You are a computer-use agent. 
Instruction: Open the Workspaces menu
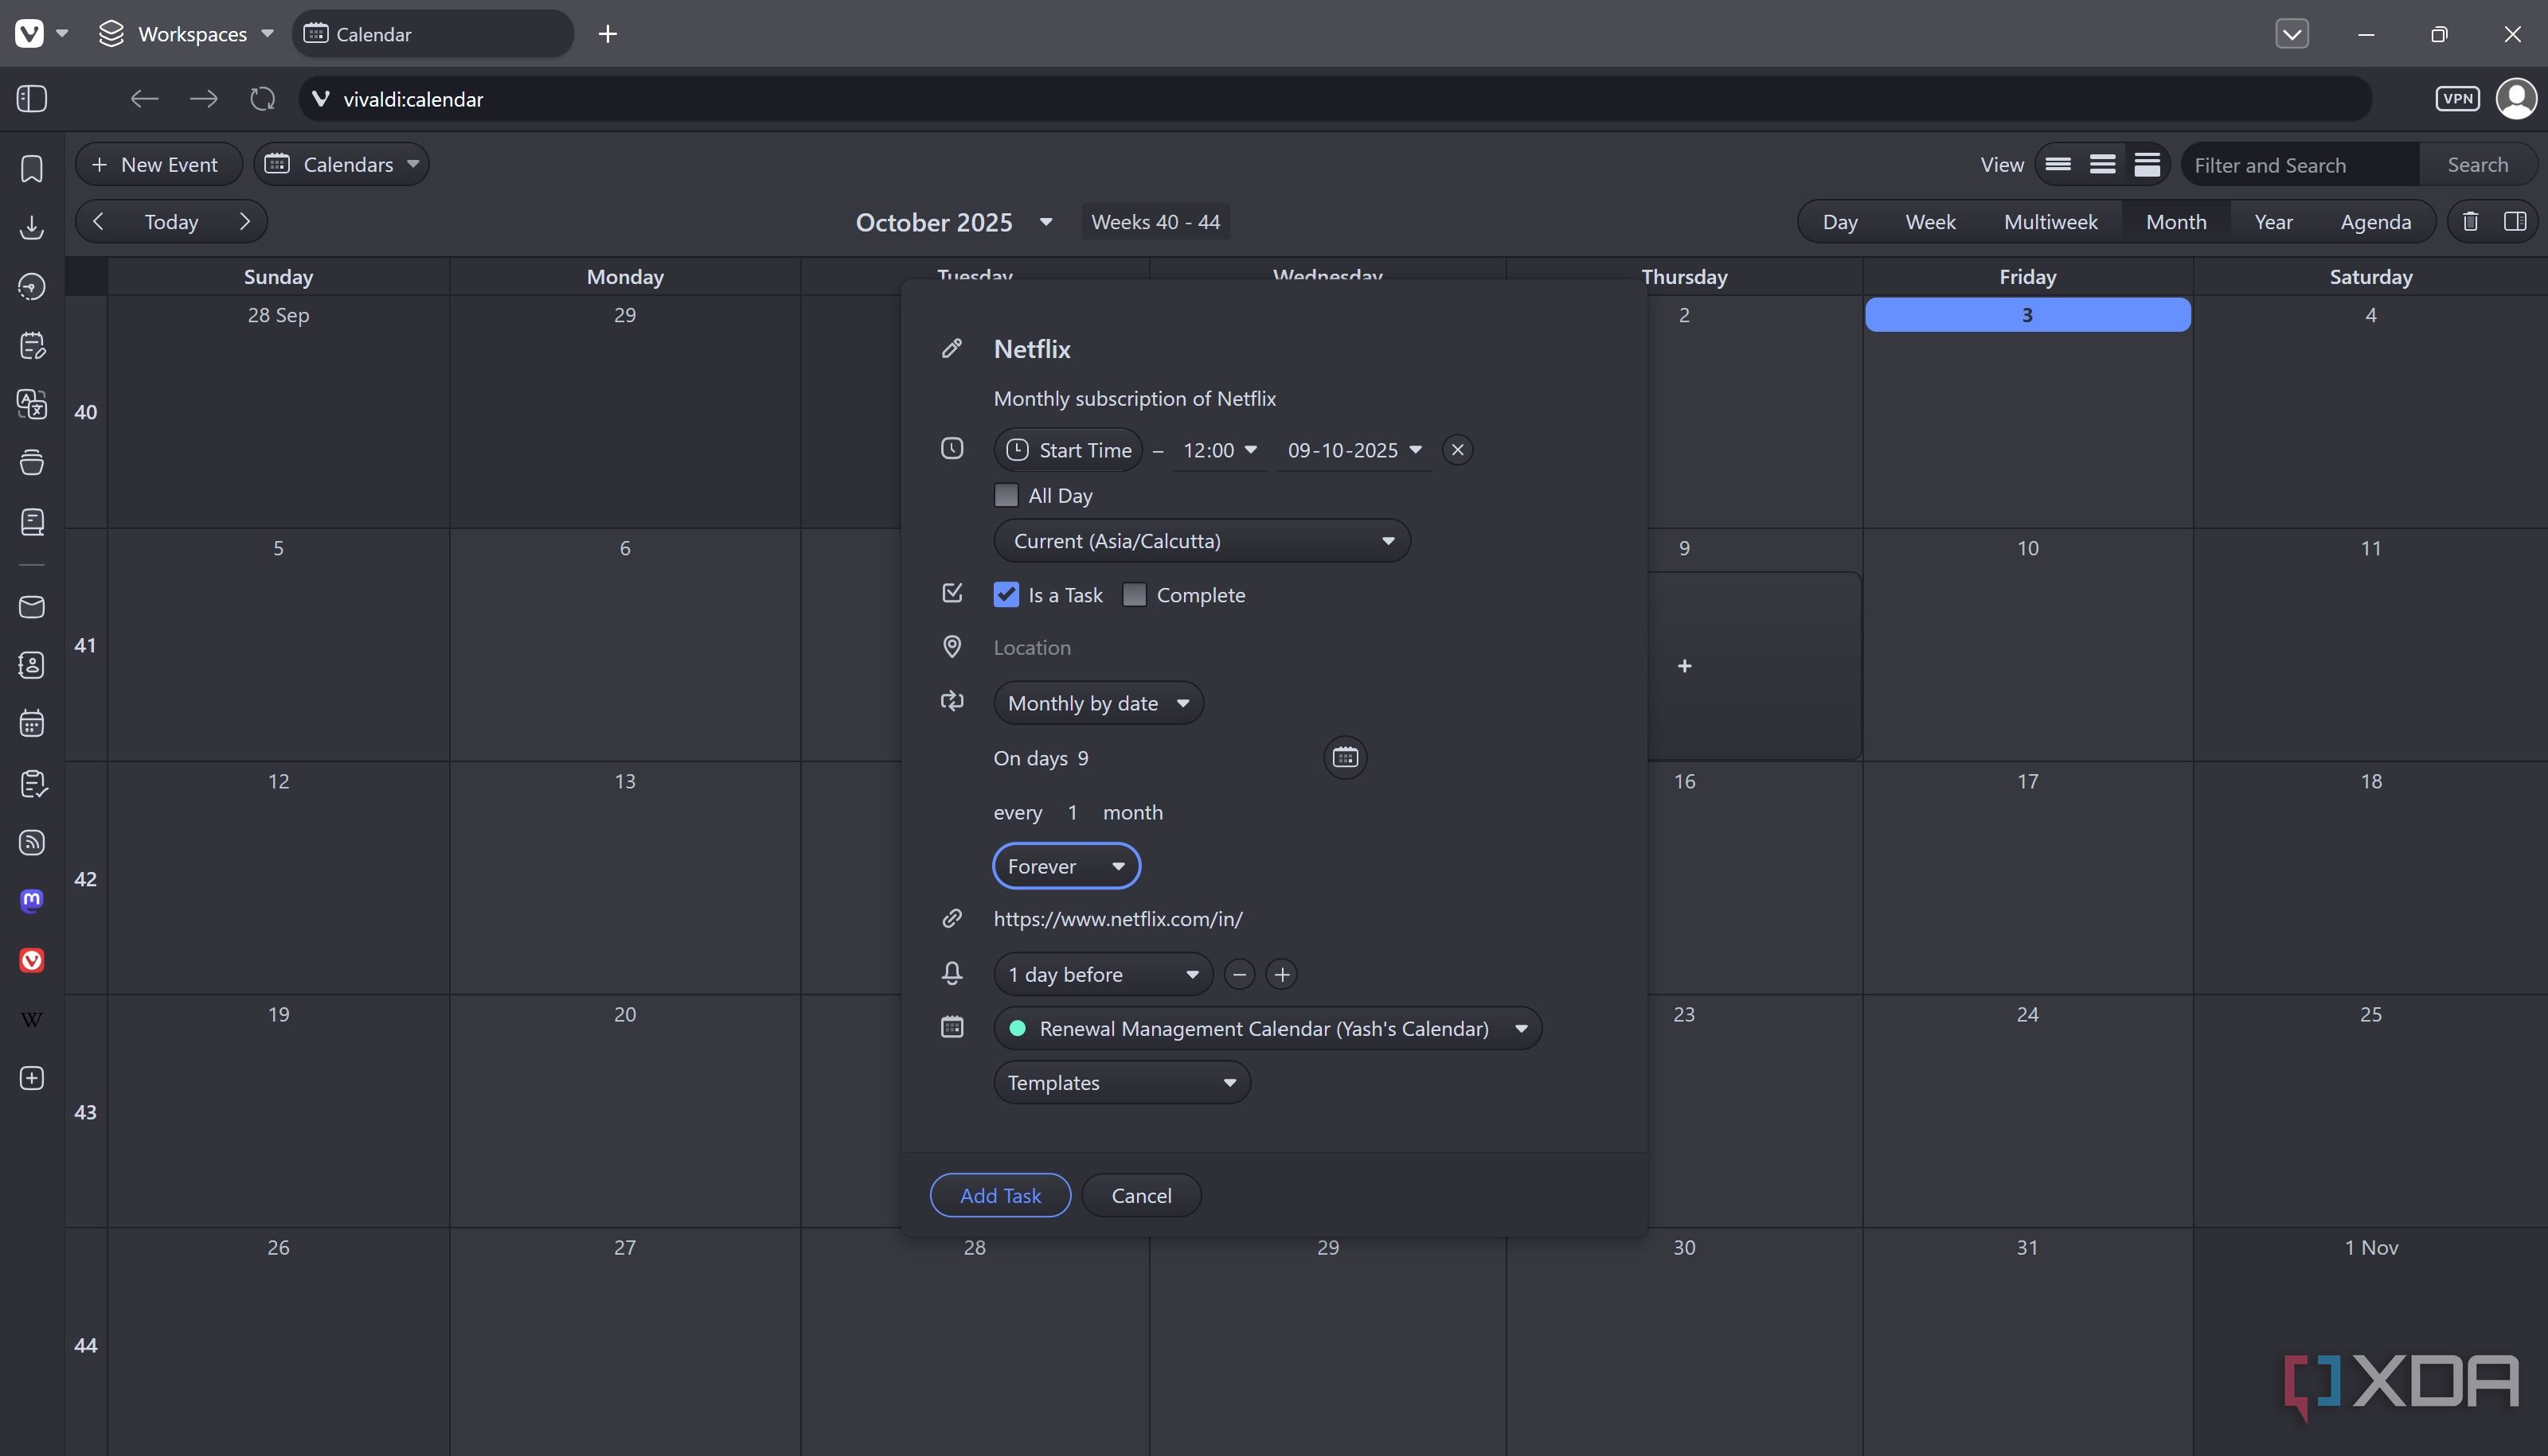click(x=186, y=34)
